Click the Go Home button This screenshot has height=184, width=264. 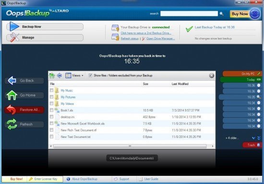pos(24,95)
